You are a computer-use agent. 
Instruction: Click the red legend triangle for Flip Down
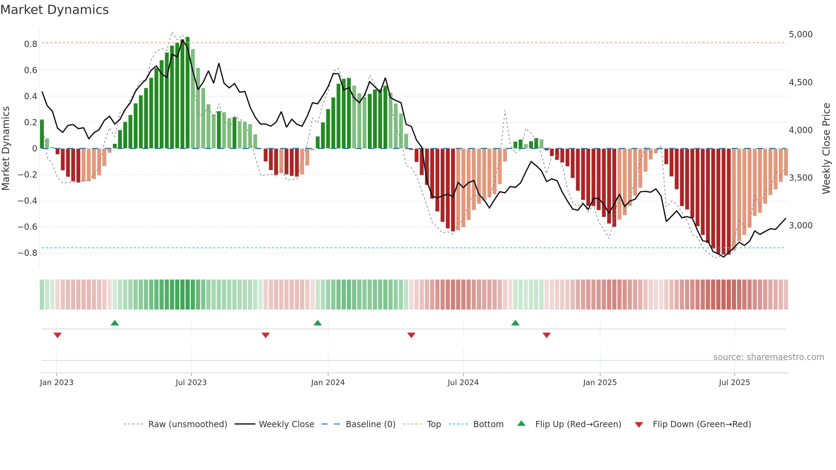(x=639, y=425)
